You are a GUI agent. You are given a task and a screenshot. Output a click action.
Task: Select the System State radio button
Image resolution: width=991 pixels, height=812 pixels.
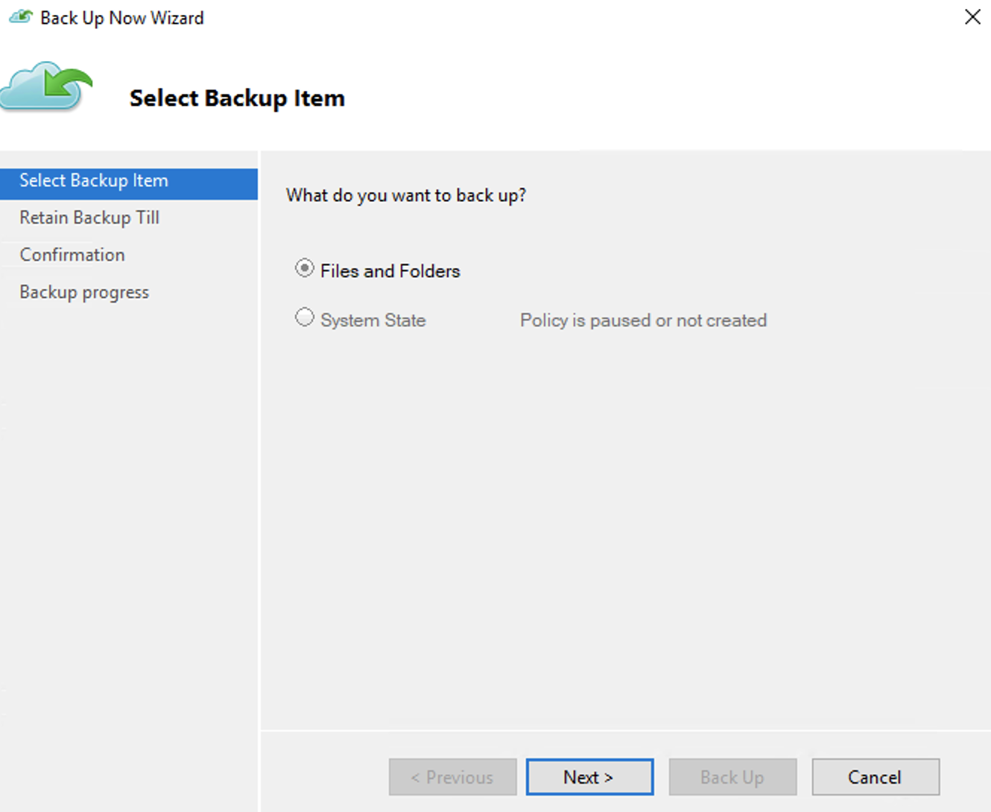[304, 318]
